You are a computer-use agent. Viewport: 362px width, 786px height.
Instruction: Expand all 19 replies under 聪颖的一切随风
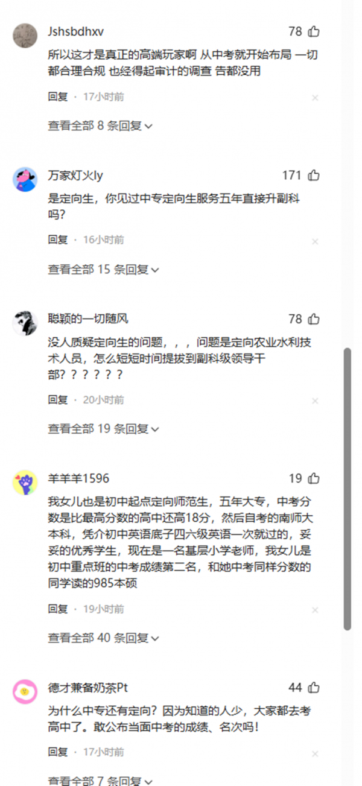pyautogui.click(x=104, y=429)
